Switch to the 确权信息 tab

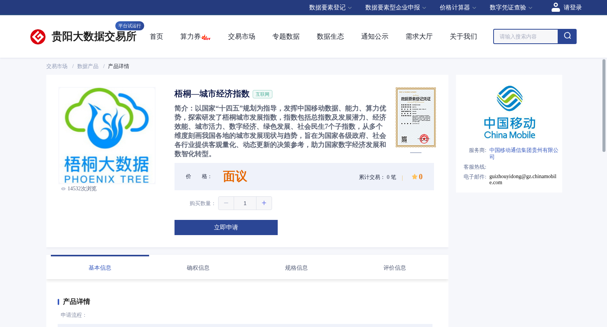198,268
